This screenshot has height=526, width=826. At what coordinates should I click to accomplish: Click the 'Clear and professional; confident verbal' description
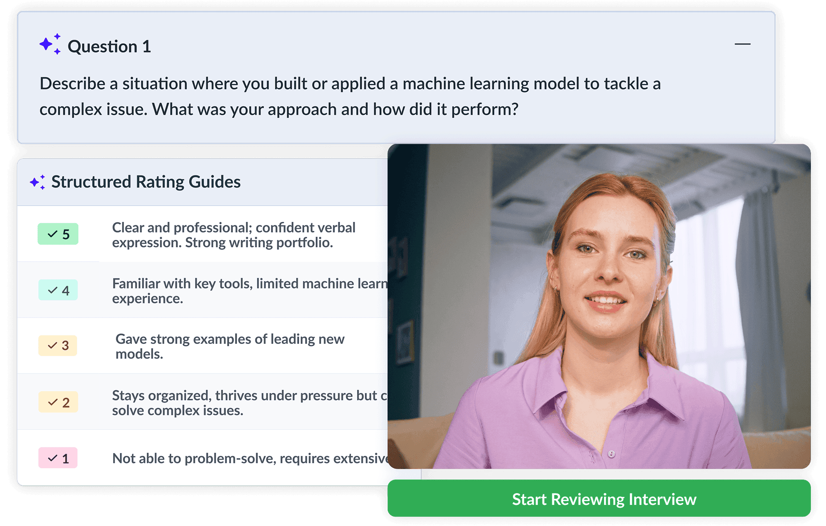click(234, 235)
